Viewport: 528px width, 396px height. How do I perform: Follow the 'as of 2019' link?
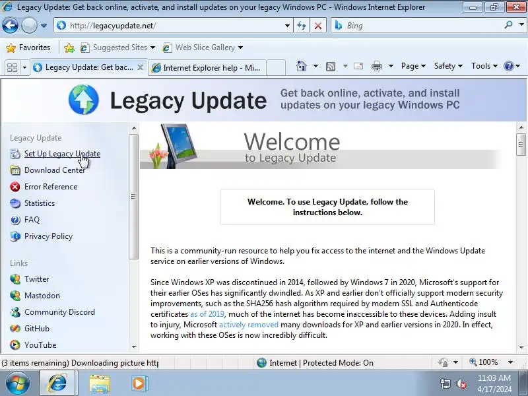coord(207,314)
